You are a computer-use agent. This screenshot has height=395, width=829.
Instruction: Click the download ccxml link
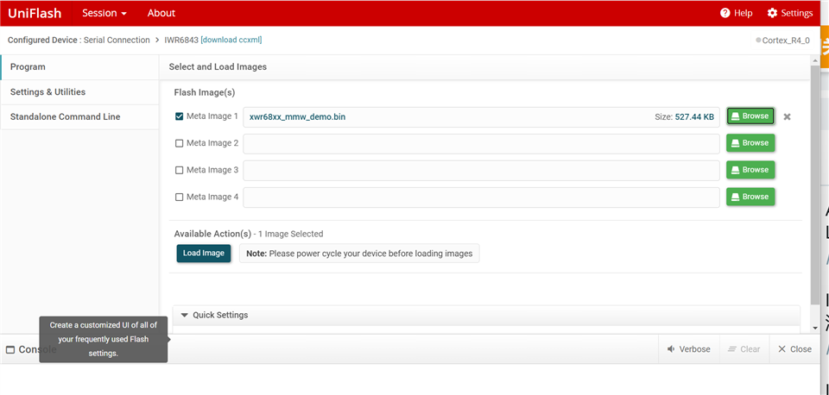(x=231, y=41)
